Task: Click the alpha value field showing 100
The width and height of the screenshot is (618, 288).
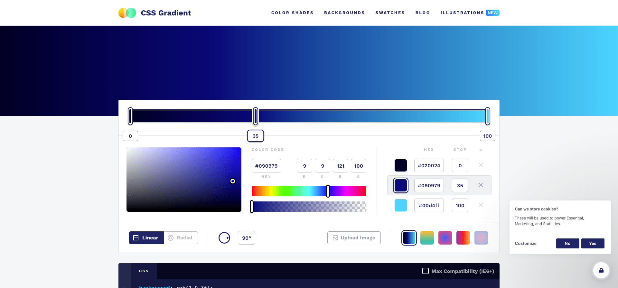Action: 359,166
